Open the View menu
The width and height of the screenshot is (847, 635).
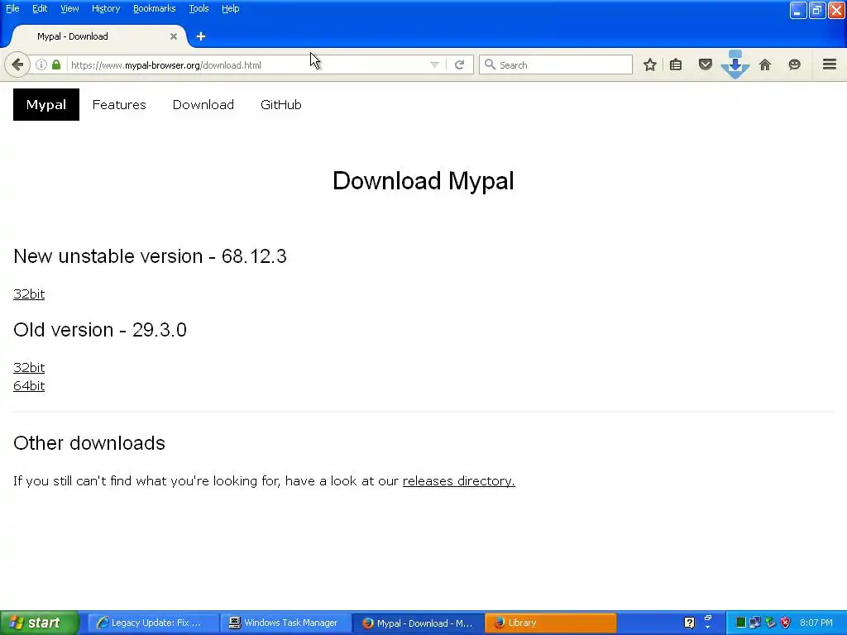point(69,8)
